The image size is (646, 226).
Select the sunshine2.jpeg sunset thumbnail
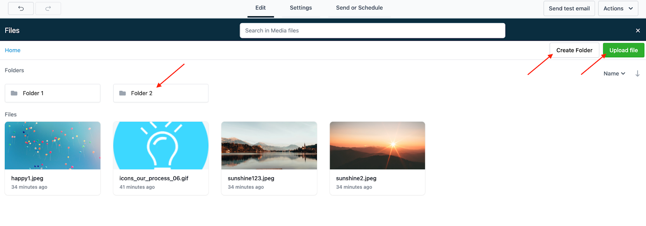pos(377,146)
